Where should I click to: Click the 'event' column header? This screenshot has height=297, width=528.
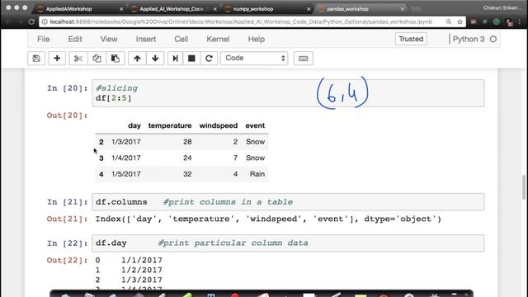255,125
